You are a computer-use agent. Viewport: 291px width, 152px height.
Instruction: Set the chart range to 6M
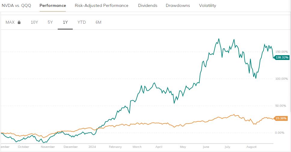coord(98,22)
